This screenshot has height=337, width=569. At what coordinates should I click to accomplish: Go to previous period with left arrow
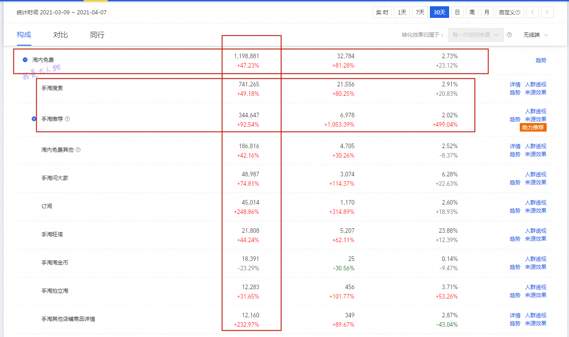coord(532,12)
